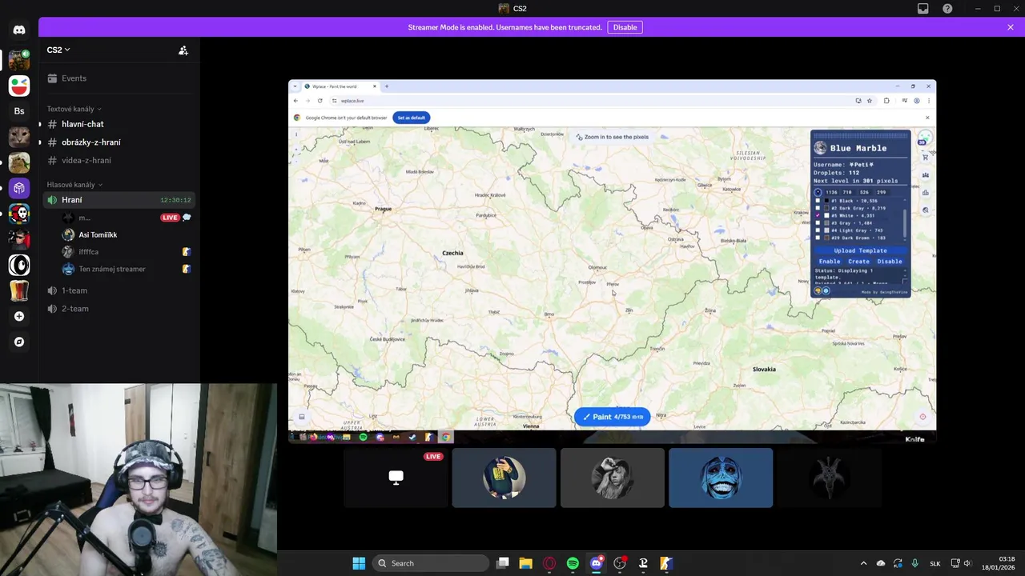Viewport: 1025px width, 576px height.
Task: Click Chrome Set as default button
Action: point(412,118)
